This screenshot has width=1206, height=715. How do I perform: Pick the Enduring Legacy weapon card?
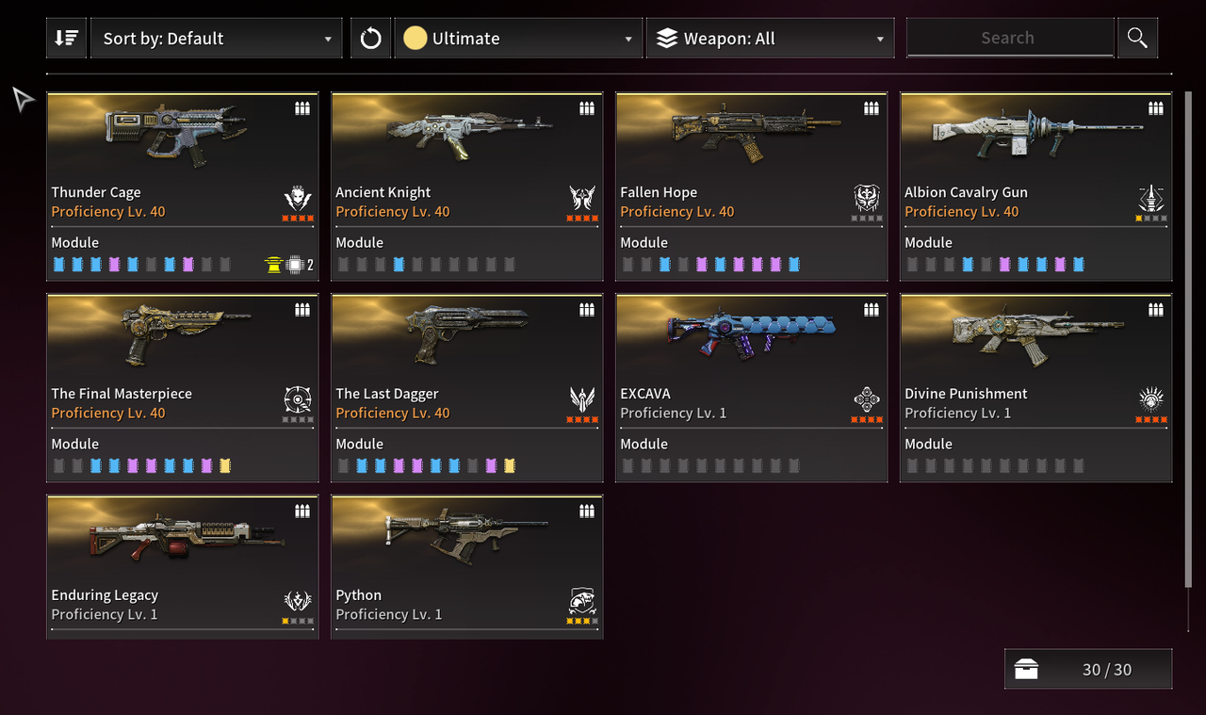182,567
